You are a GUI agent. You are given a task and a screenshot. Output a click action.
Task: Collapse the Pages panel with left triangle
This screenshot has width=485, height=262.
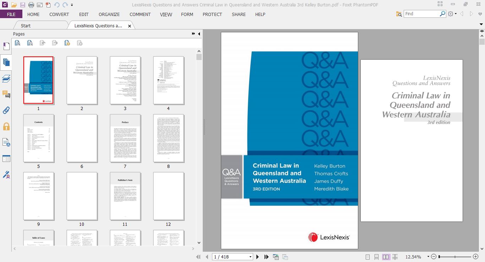point(199,34)
